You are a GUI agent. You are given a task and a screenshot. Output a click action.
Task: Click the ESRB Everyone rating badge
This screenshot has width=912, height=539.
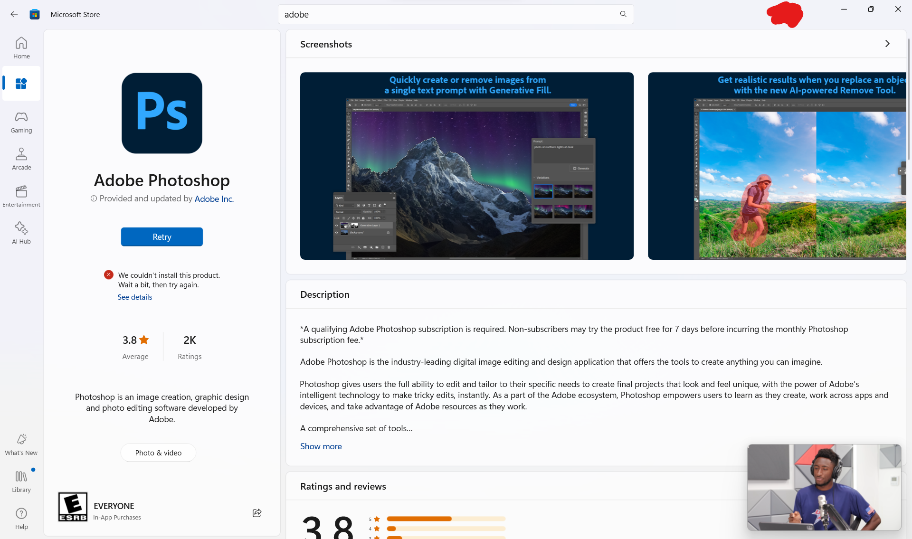(x=73, y=507)
